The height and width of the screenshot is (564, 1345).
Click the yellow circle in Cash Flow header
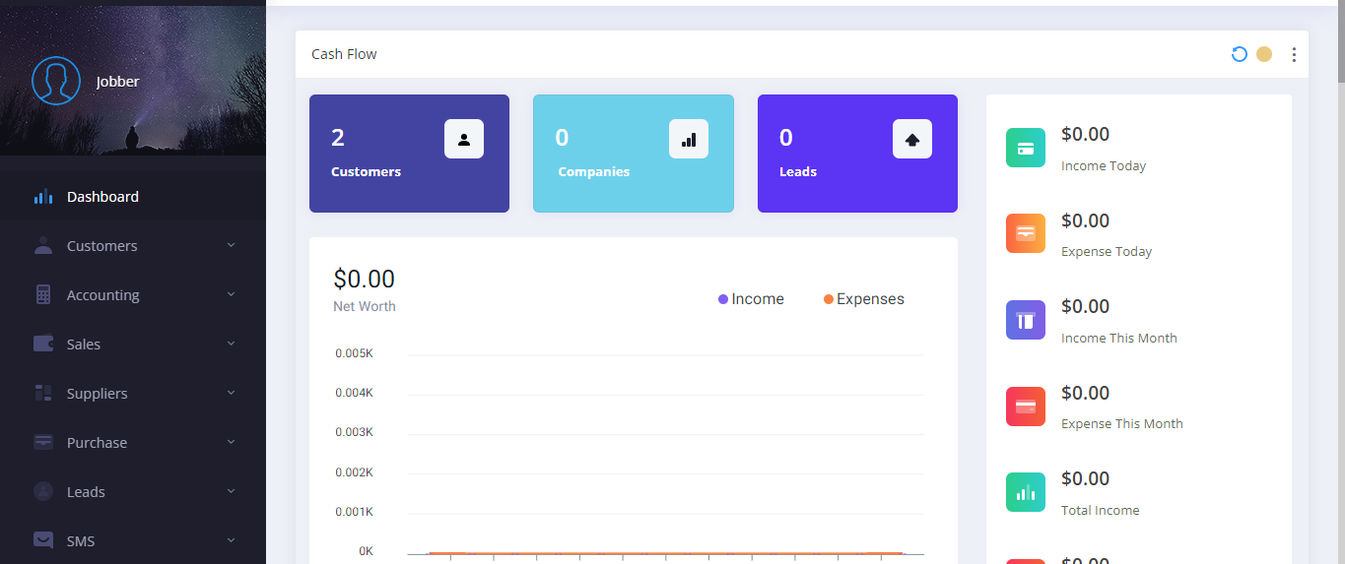(x=1264, y=54)
